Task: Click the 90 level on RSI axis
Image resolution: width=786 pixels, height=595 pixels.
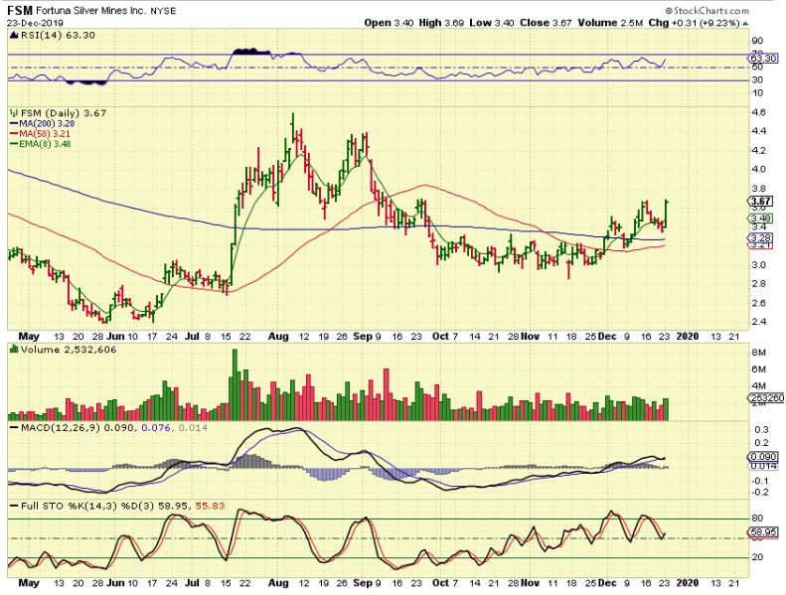Action: point(757,41)
